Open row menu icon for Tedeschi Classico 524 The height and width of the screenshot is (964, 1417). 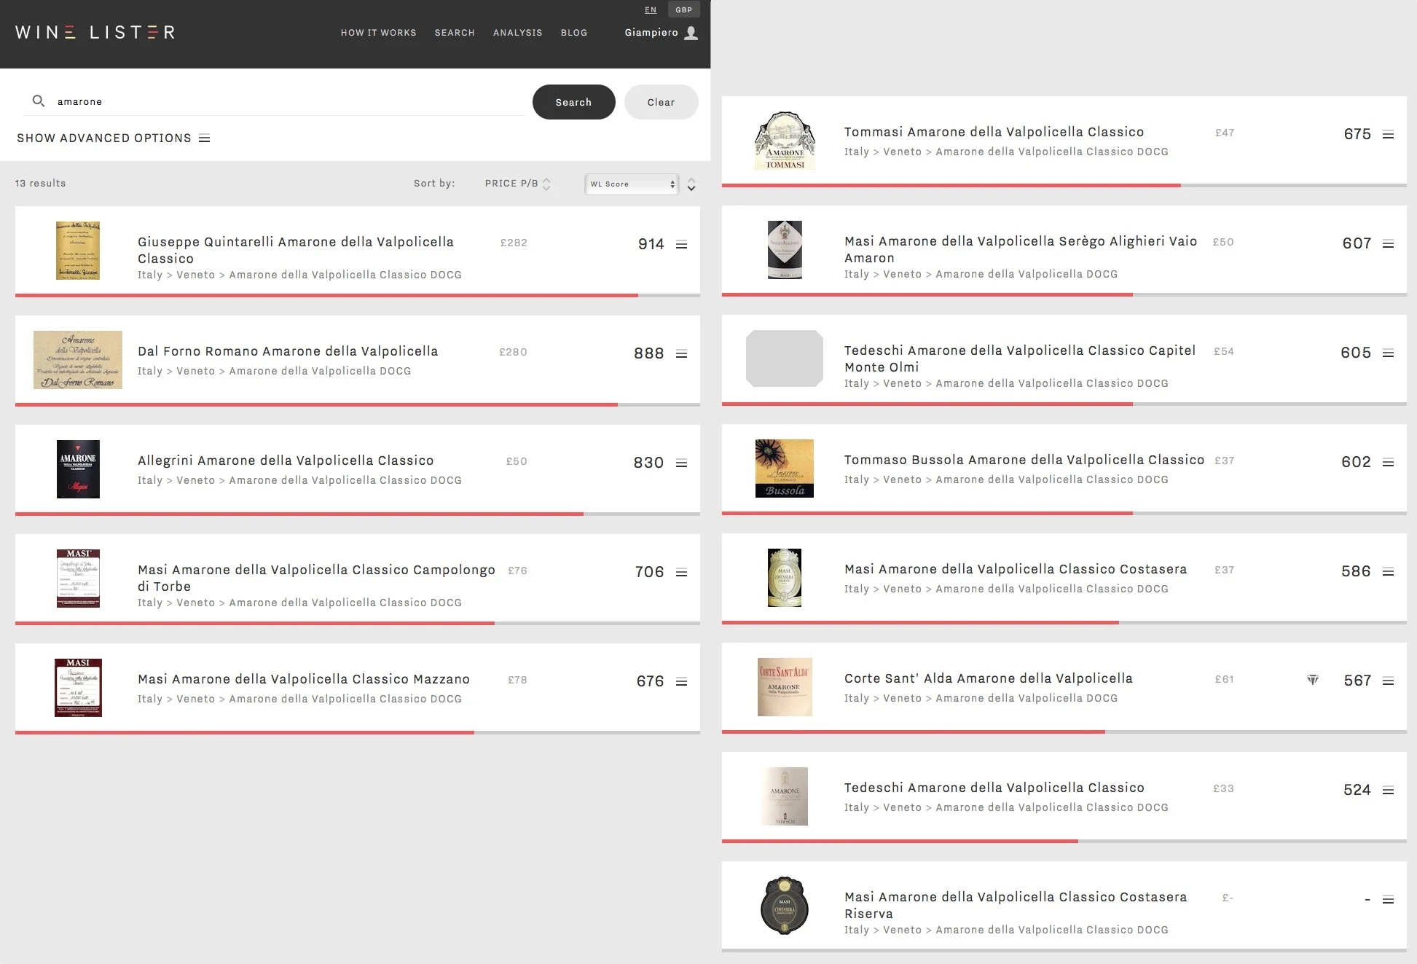click(1388, 791)
